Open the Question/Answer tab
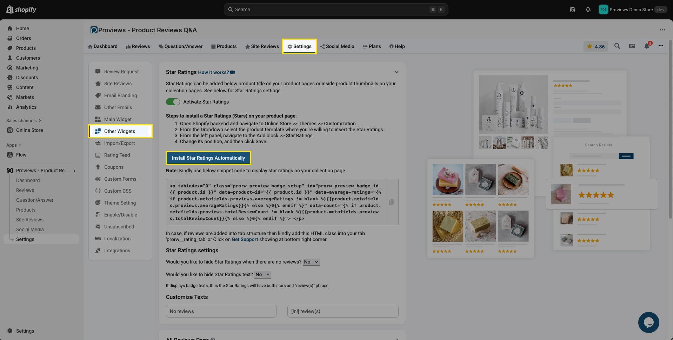 click(x=180, y=47)
